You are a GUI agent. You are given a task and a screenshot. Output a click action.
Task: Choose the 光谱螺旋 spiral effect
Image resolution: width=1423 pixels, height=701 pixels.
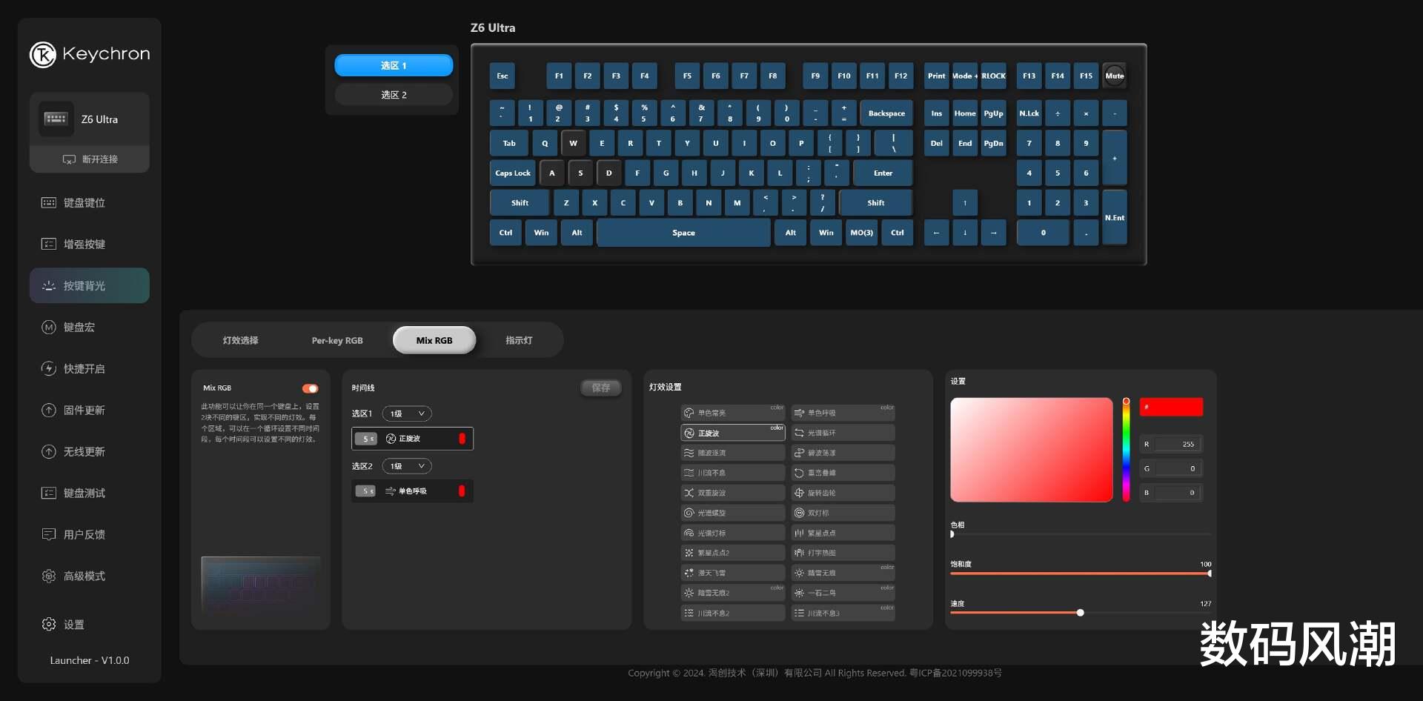tap(732, 513)
